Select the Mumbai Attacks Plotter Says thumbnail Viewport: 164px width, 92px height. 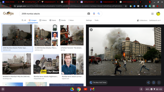point(17,35)
